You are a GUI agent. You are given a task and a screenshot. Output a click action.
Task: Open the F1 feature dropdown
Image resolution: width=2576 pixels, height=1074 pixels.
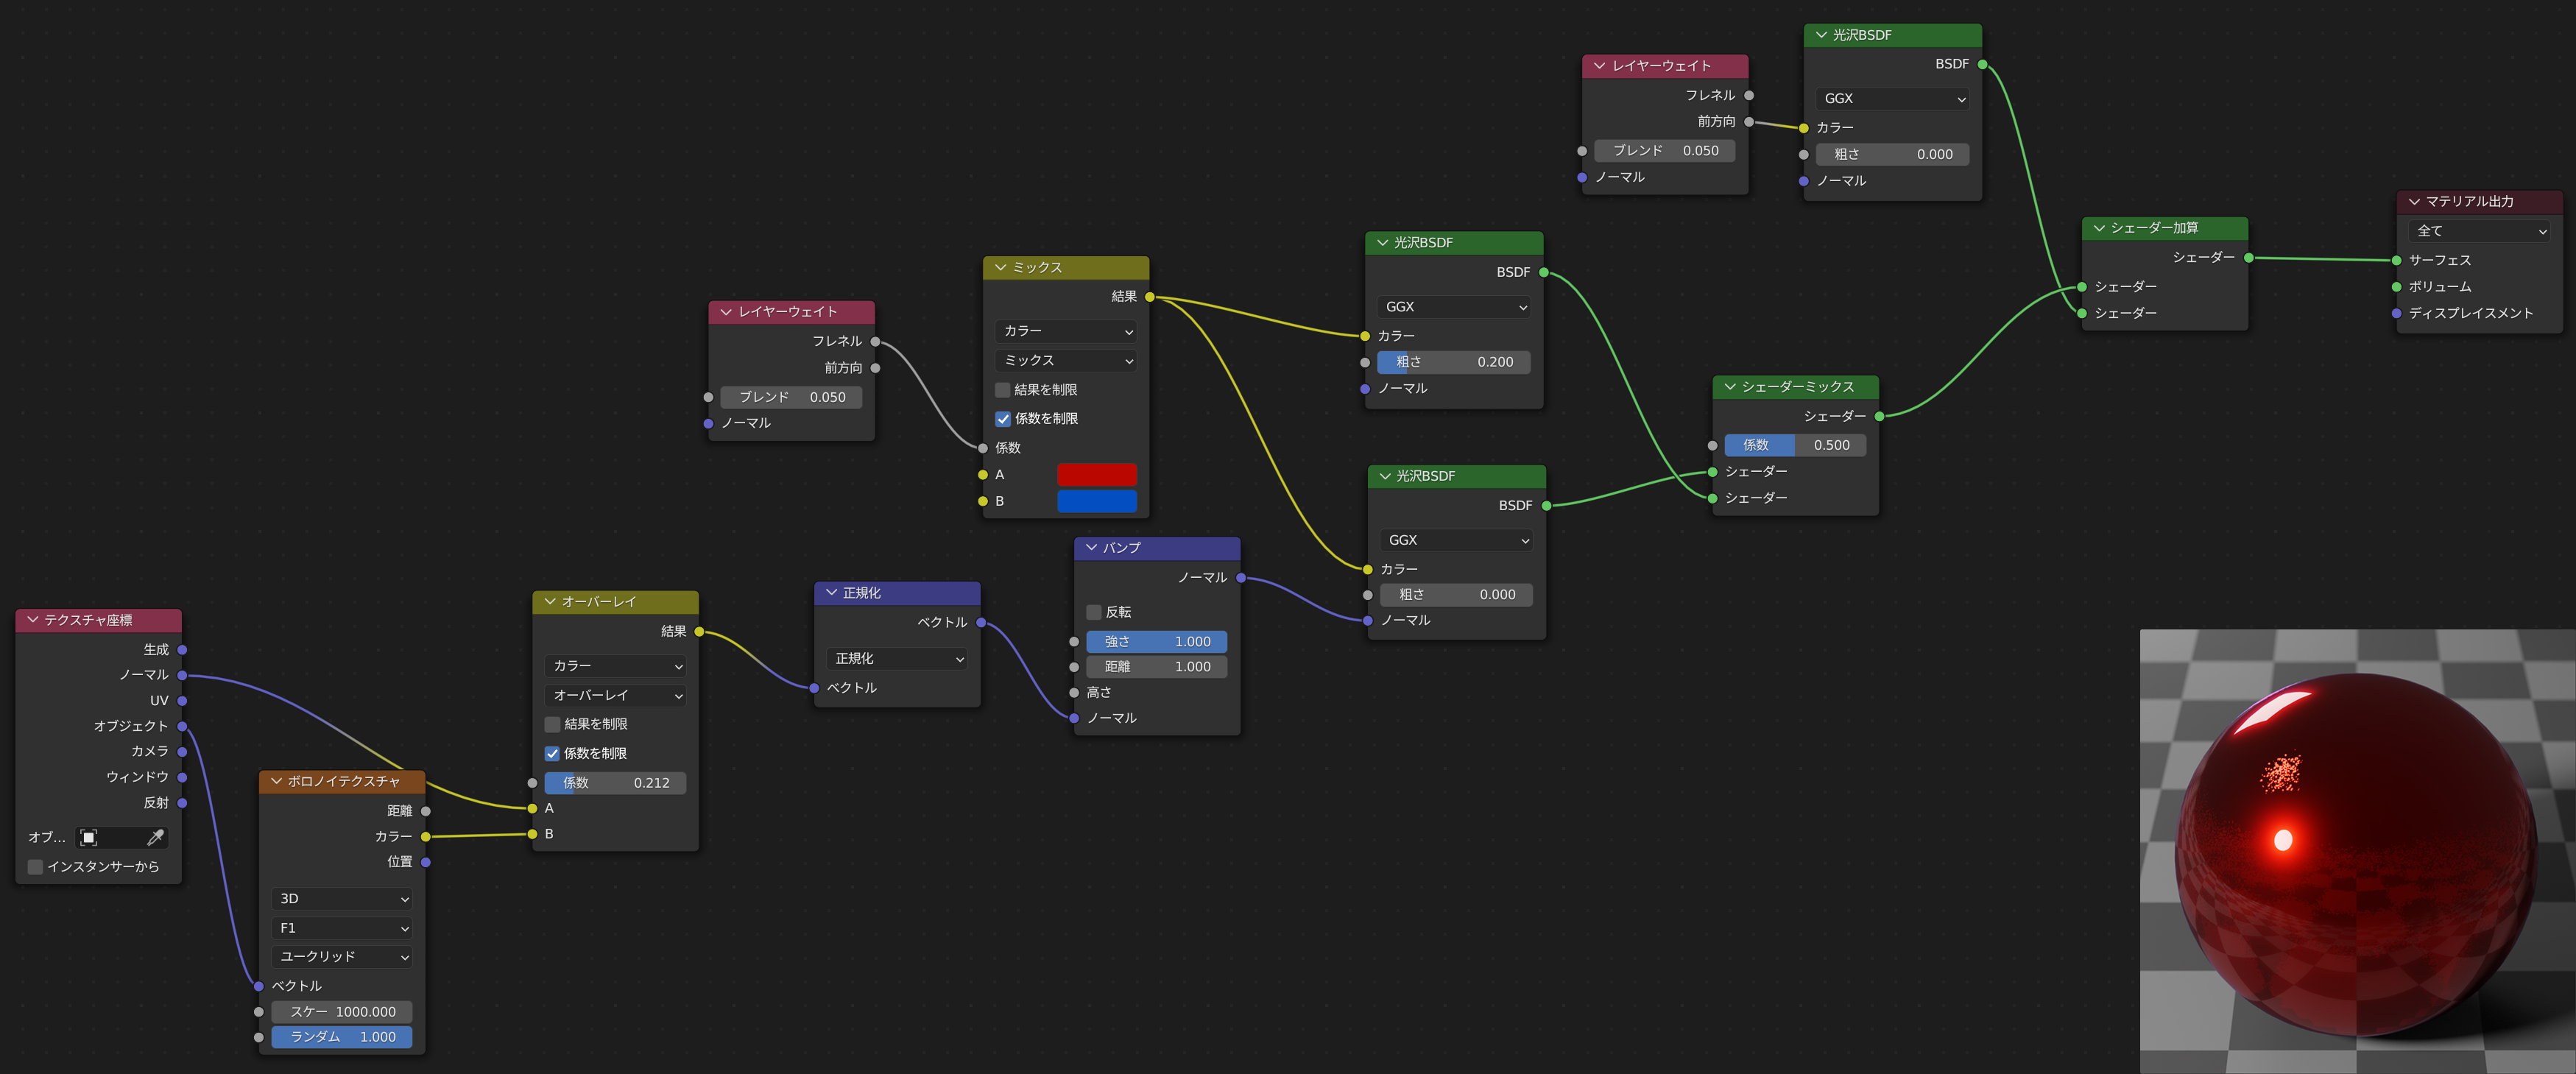(x=342, y=928)
